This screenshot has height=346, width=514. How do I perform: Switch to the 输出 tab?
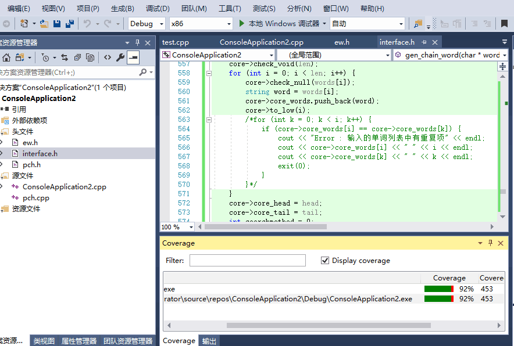209,341
